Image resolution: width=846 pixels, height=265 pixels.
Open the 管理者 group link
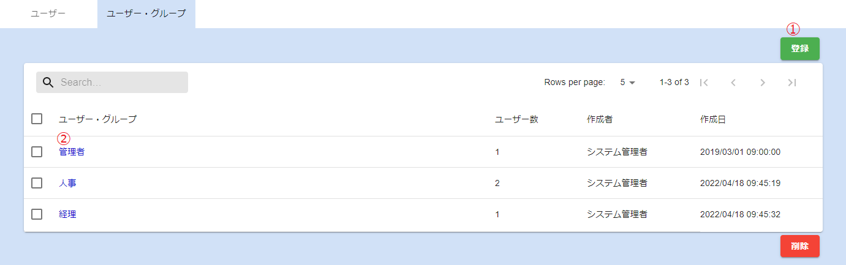click(x=72, y=152)
